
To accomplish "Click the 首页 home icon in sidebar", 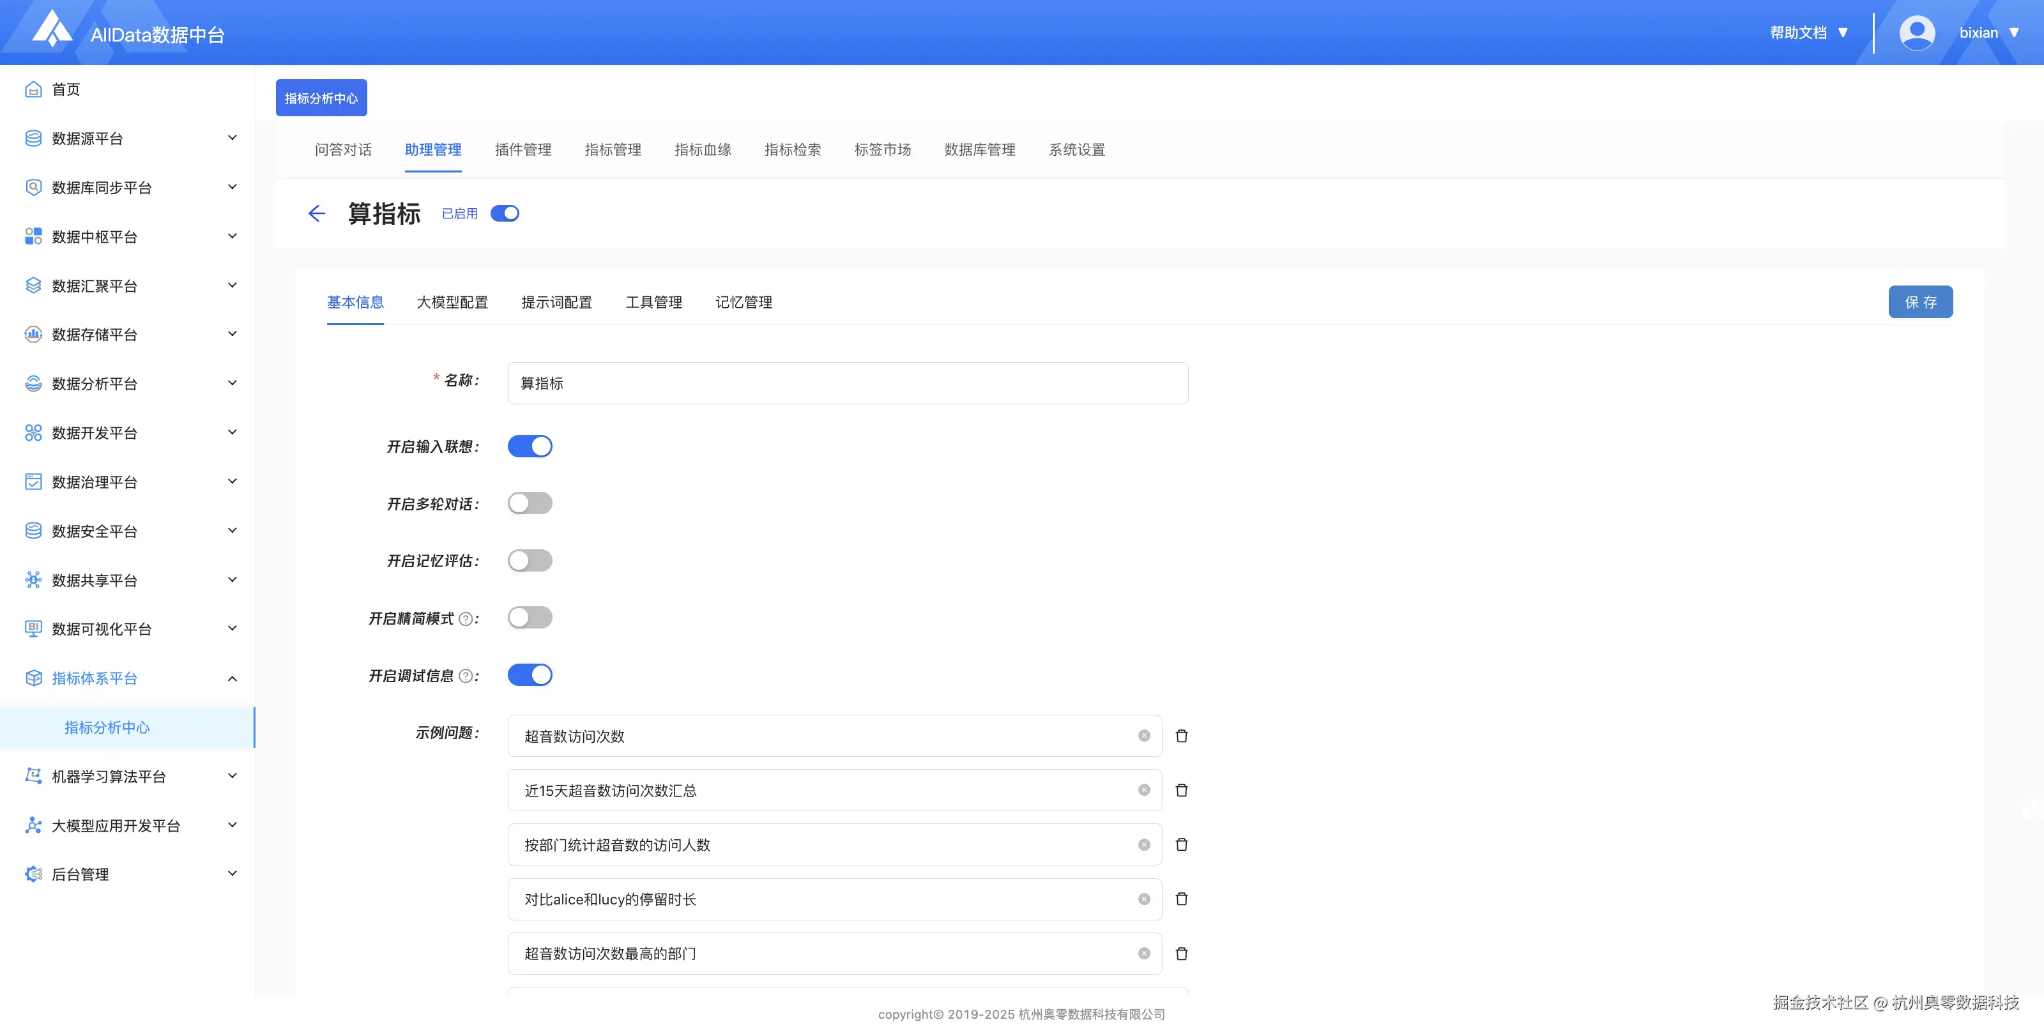I will point(33,89).
